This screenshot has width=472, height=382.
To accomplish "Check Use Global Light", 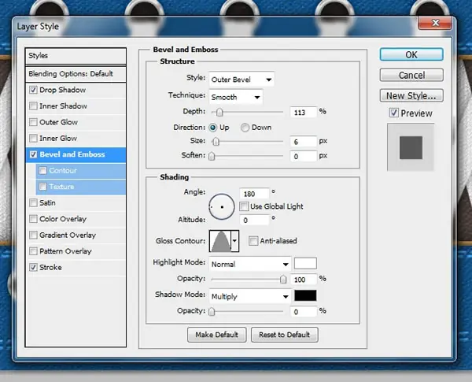I will click(x=244, y=206).
